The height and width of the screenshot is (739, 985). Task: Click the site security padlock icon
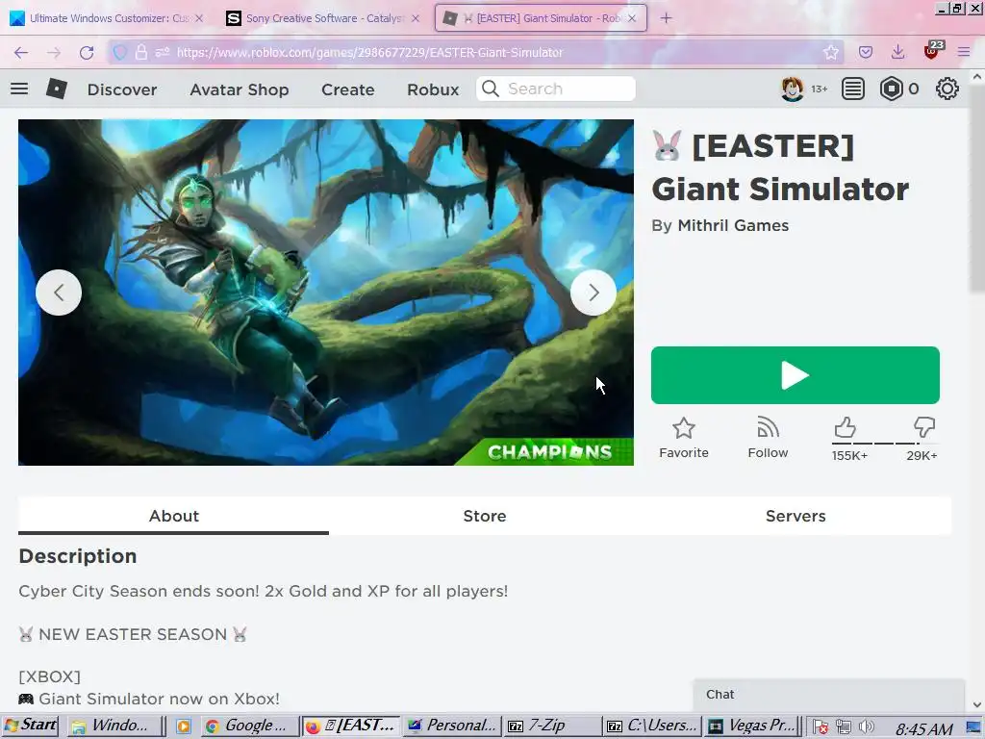tap(141, 52)
